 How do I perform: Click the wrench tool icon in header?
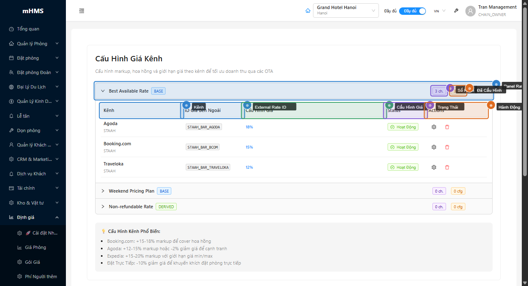tap(456, 11)
